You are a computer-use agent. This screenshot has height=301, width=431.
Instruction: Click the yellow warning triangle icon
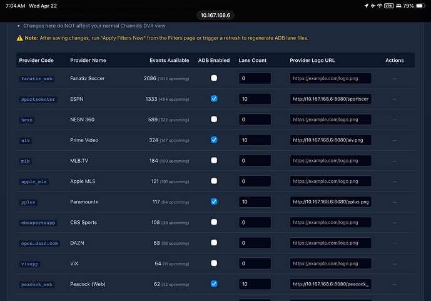(x=19, y=38)
